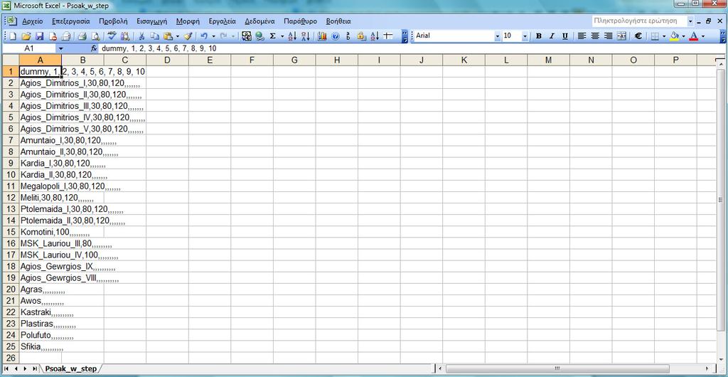This screenshot has width=728, height=377.
Task: Open the font color palette arrow
Action: click(x=703, y=36)
